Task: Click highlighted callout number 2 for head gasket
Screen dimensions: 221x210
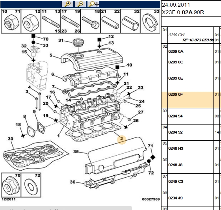Action: click(x=122, y=139)
